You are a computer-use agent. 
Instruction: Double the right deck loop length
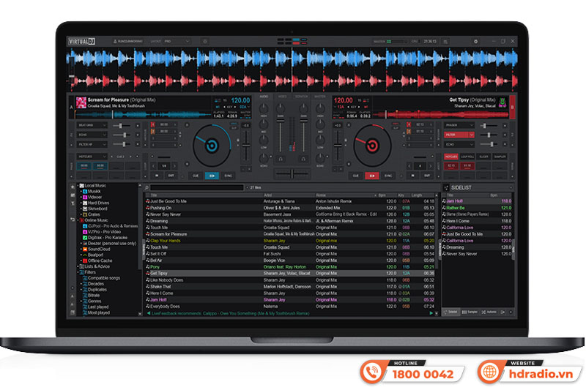pyautogui.click(x=430, y=165)
